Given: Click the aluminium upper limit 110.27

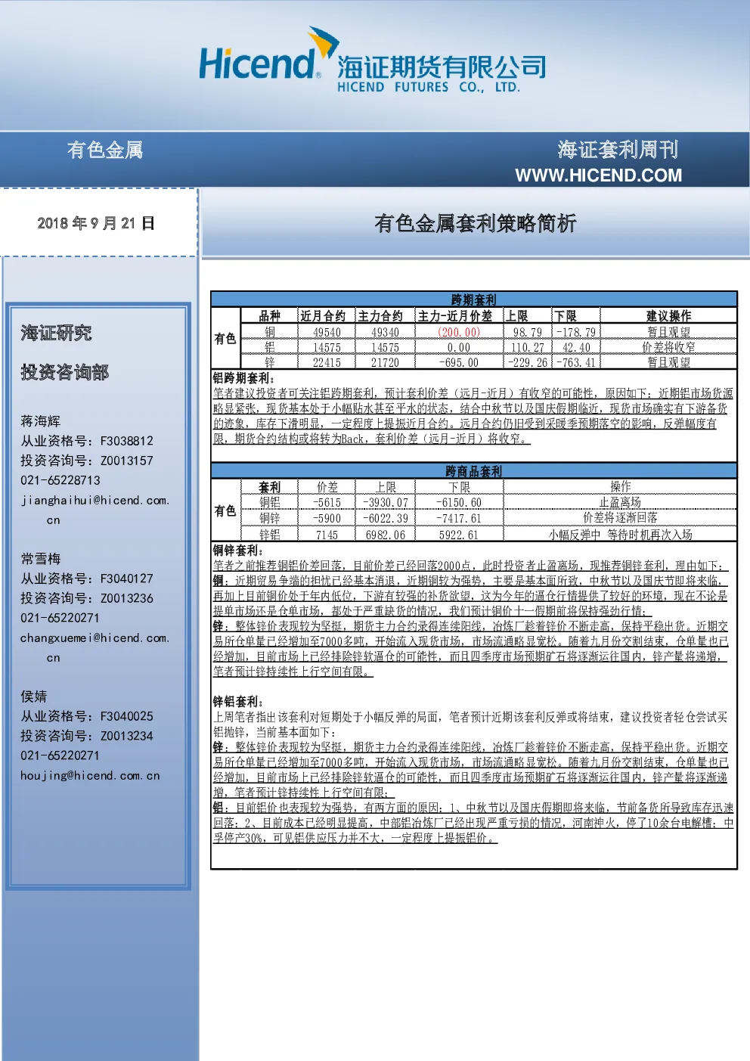Looking at the screenshot, I should coord(527,347).
